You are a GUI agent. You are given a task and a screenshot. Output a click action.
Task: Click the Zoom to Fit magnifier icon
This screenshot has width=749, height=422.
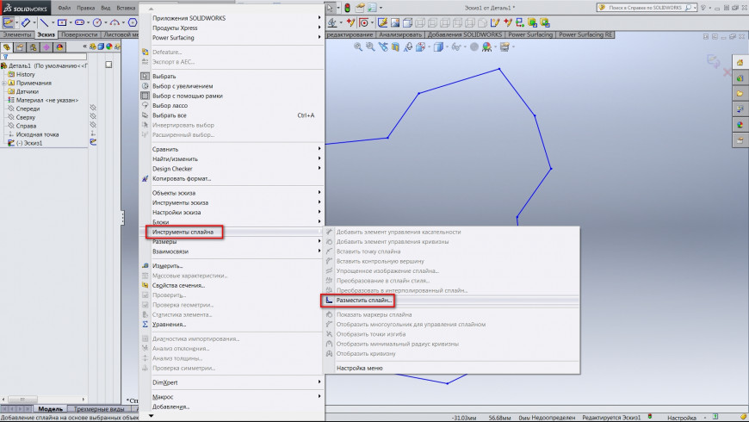[358, 47]
